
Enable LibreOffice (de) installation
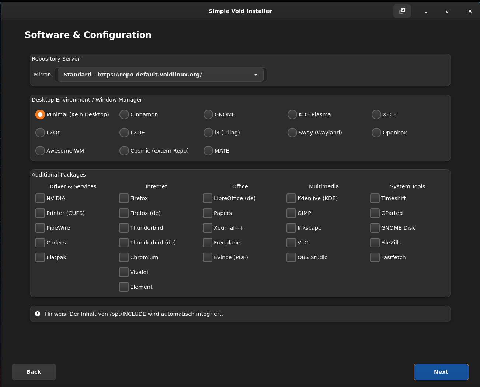[208, 198]
